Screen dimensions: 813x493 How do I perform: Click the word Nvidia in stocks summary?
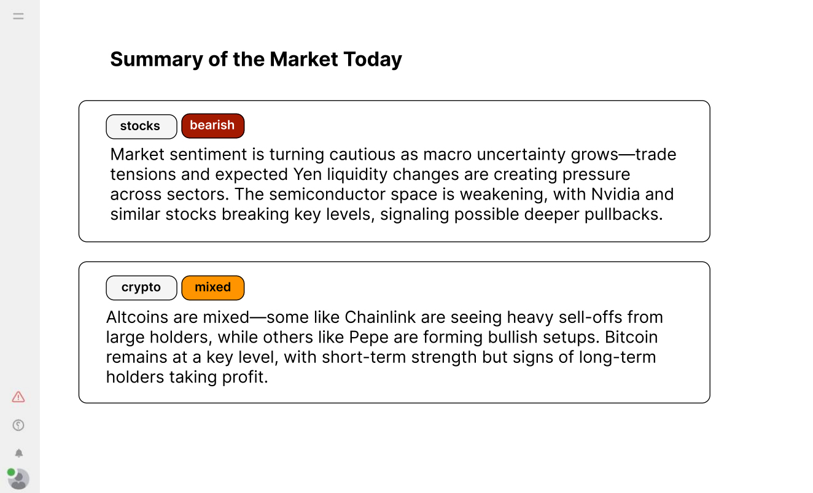point(616,195)
